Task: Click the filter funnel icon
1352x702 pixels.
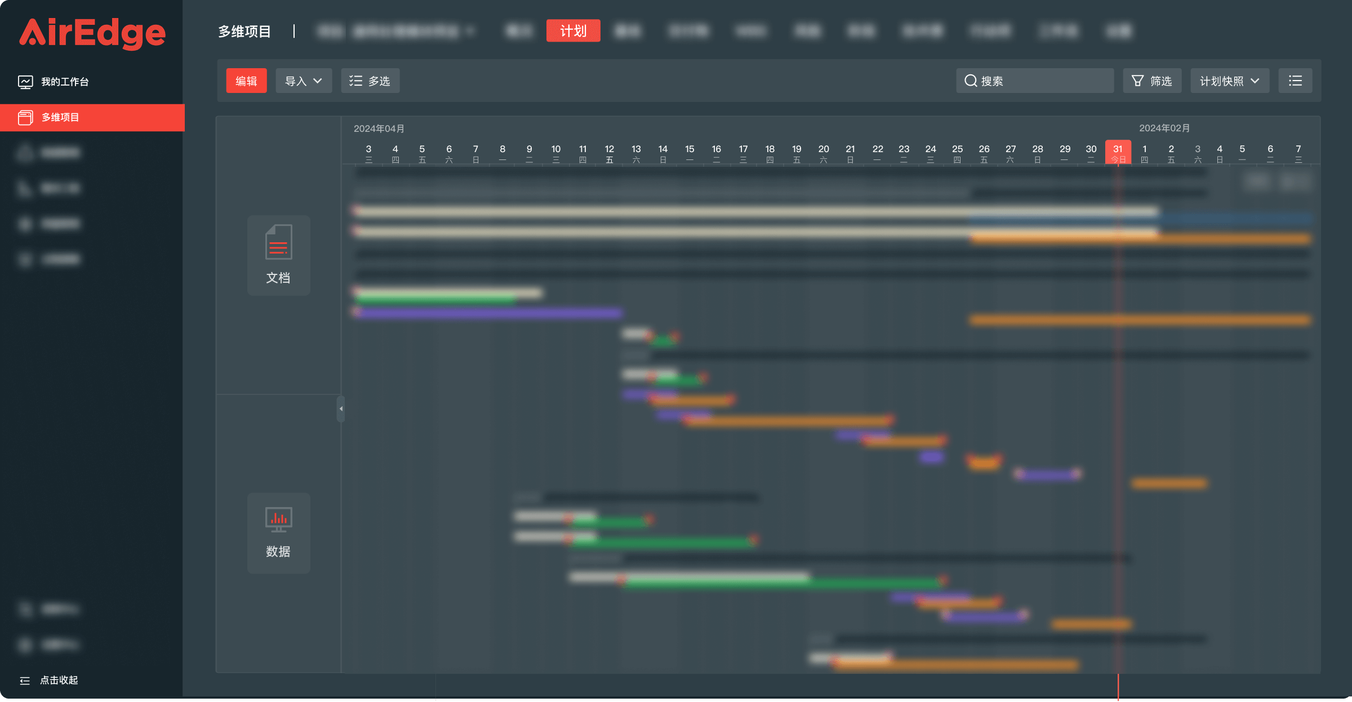Action: 1138,81
